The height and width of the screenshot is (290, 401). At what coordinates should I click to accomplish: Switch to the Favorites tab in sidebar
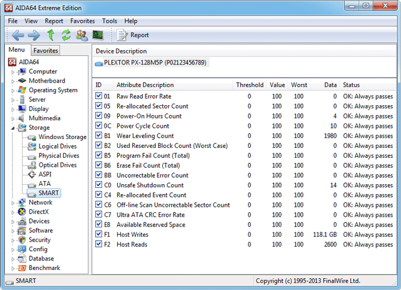[46, 51]
